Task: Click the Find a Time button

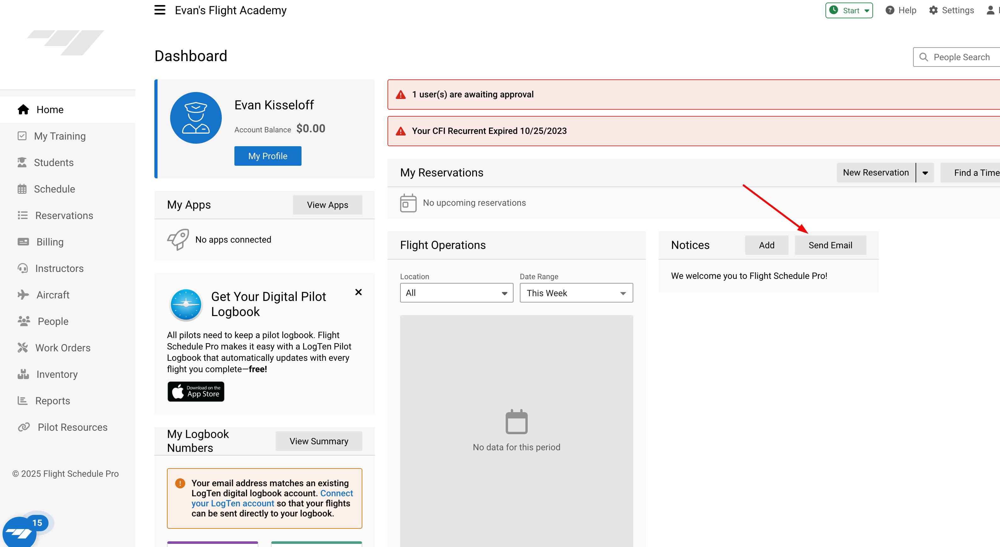Action: (x=970, y=173)
